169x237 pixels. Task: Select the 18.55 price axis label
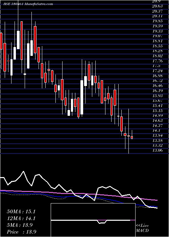(158, 46)
